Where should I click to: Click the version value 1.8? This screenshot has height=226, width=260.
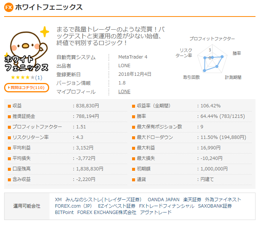pos(122,83)
